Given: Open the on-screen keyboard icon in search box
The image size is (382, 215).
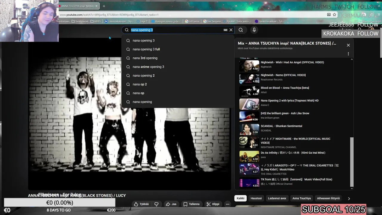Looking at the screenshot, I should [x=225, y=30].
